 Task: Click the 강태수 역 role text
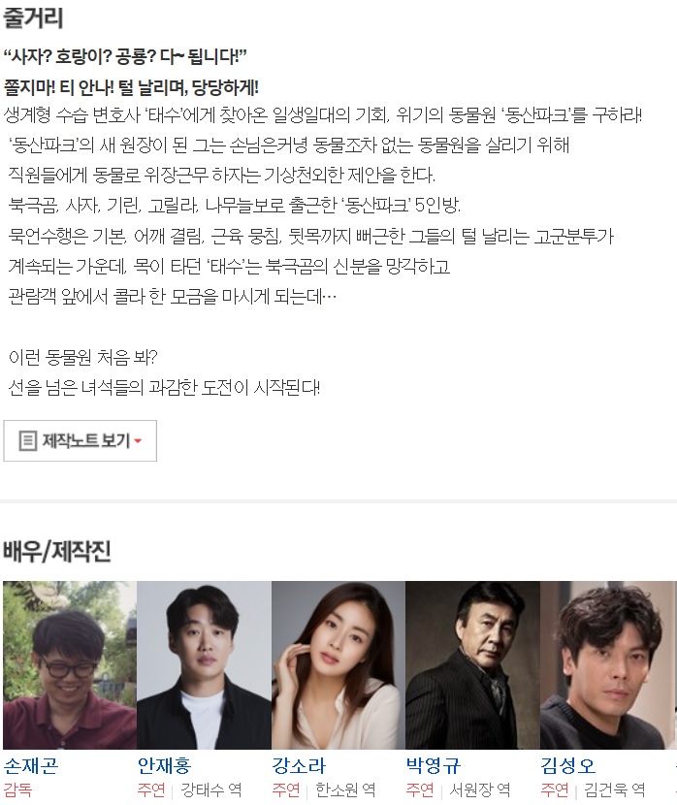[x=210, y=789]
